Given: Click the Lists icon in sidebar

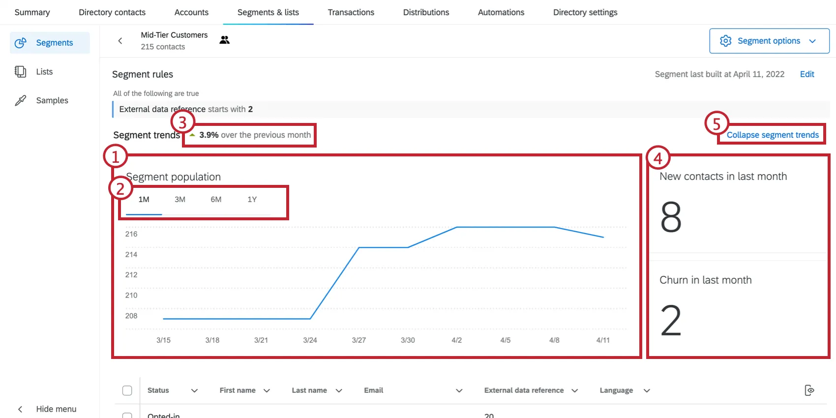Looking at the screenshot, I should tap(20, 72).
